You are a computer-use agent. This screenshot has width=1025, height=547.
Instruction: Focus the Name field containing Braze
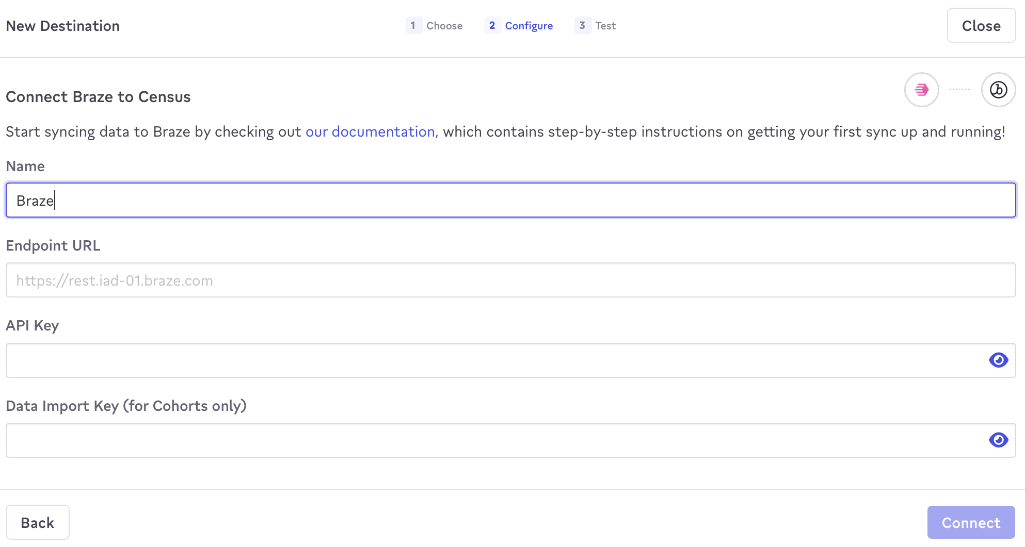tap(510, 200)
